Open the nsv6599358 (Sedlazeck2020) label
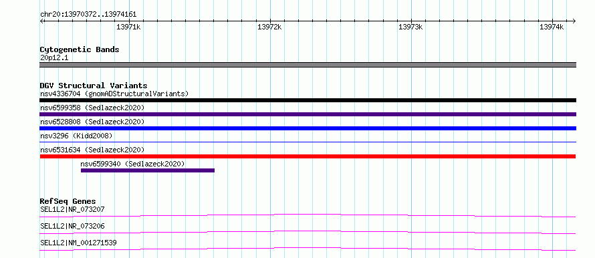 92,108
